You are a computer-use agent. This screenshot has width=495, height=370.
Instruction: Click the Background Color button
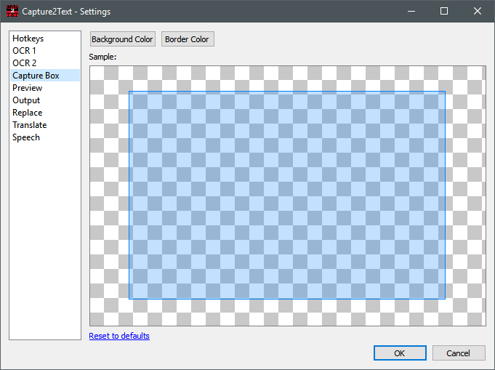tap(123, 39)
